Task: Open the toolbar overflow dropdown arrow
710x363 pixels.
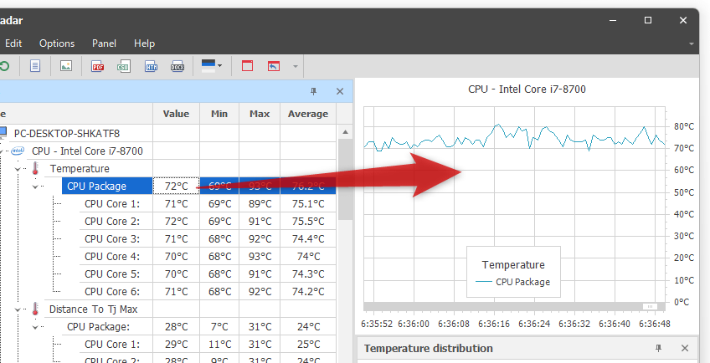Action: pos(296,67)
